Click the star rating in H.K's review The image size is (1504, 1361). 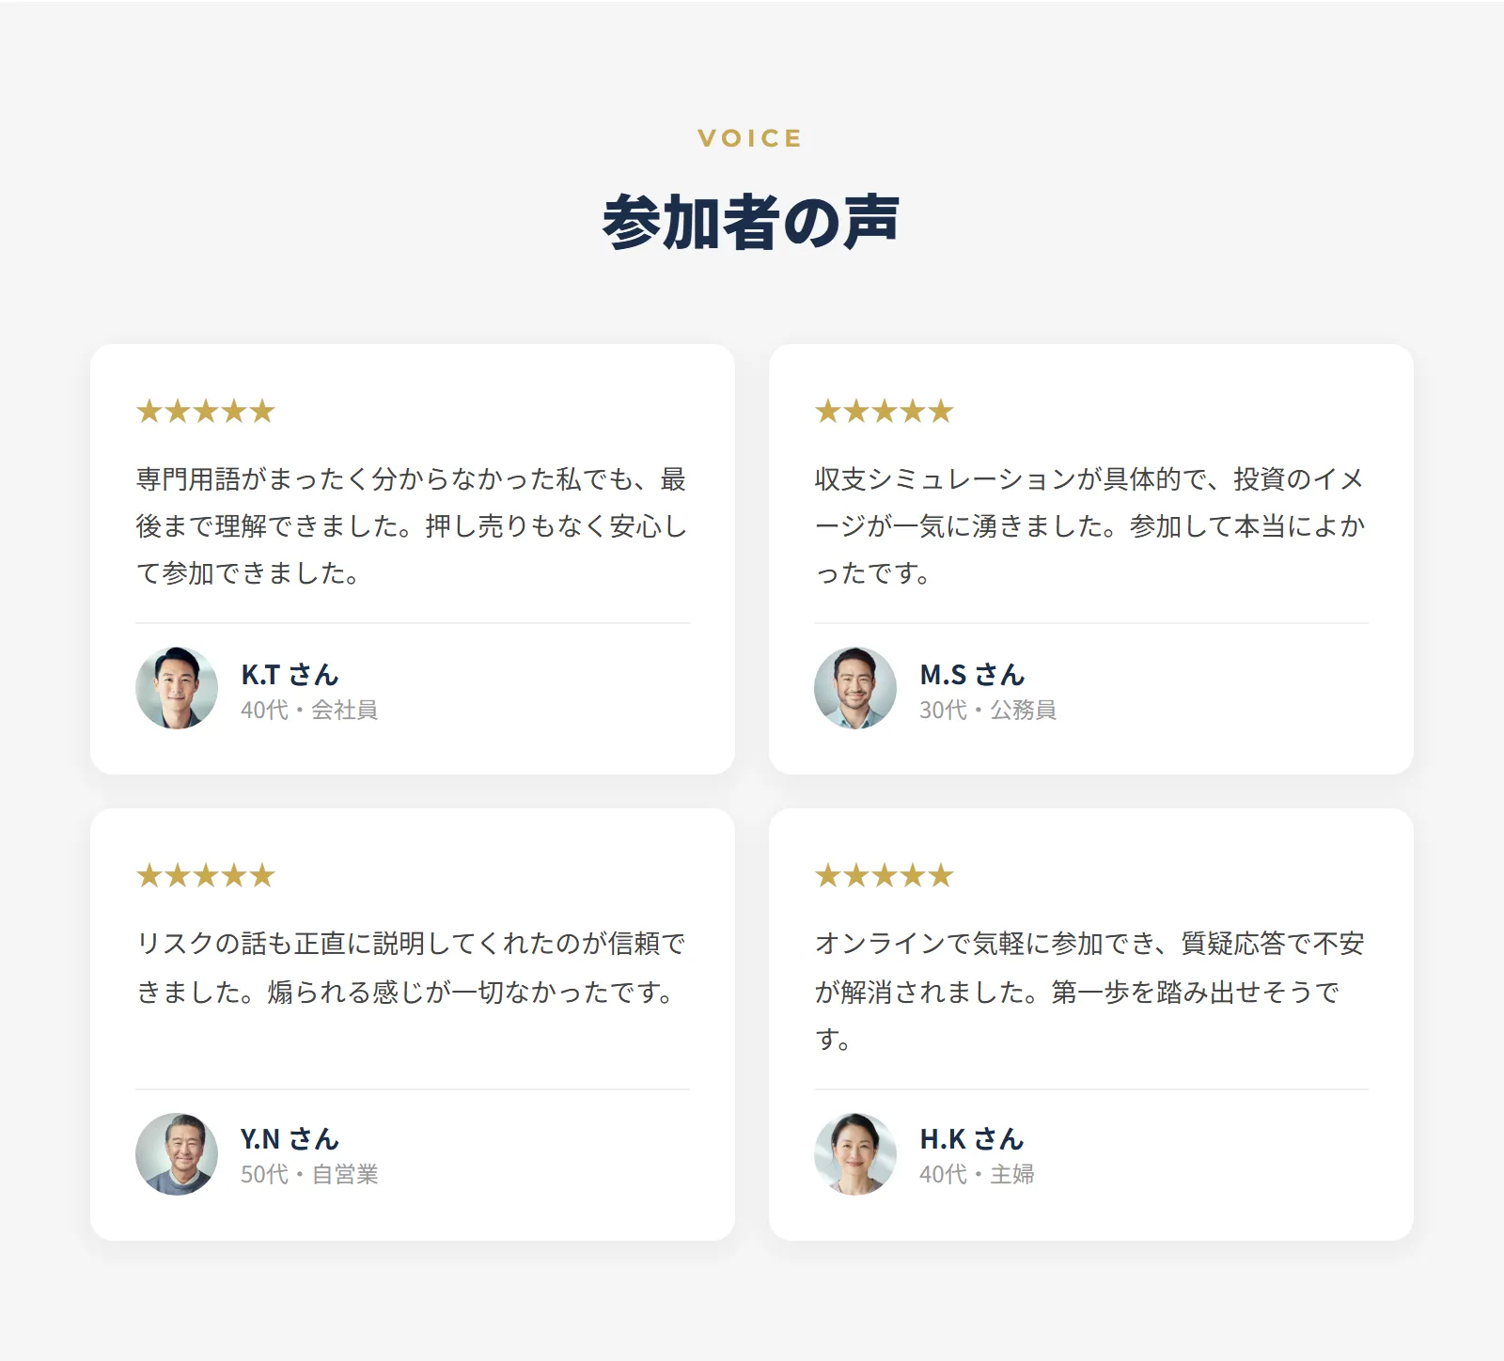pyautogui.click(x=885, y=876)
